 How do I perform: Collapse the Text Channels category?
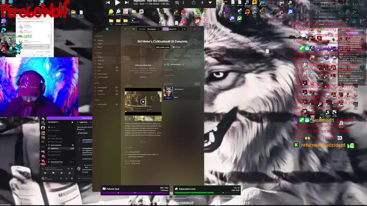[x=53, y=136]
